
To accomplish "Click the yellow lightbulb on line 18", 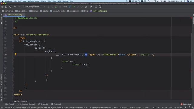I will tap(15, 54).
